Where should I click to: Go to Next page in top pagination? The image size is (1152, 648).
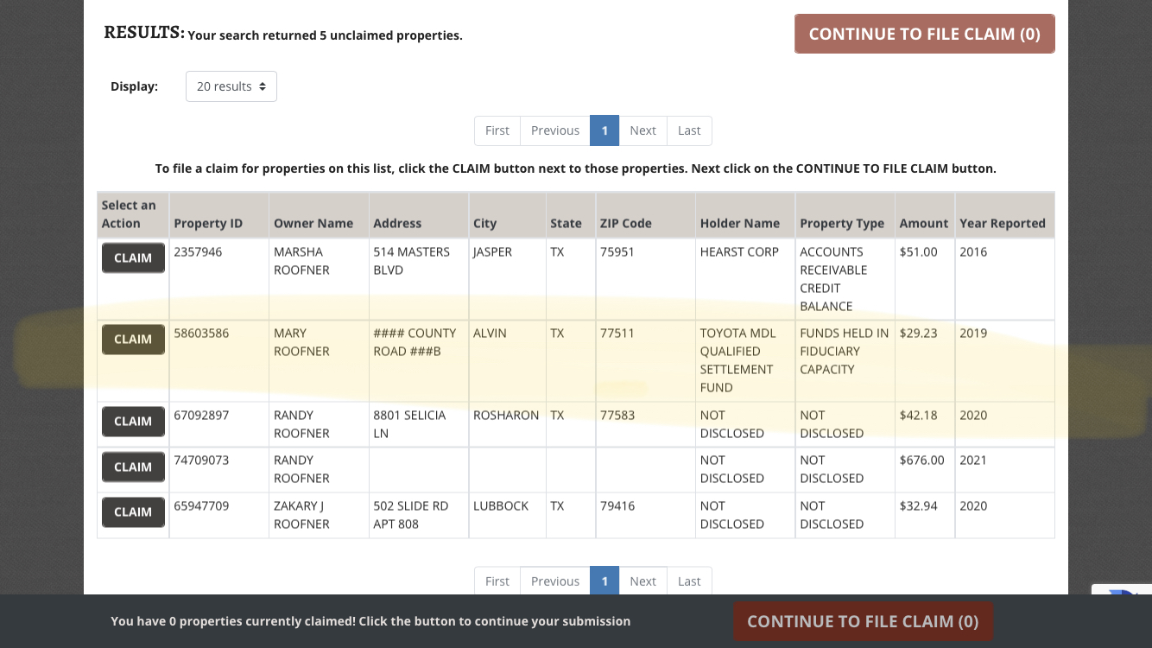click(x=642, y=130)
